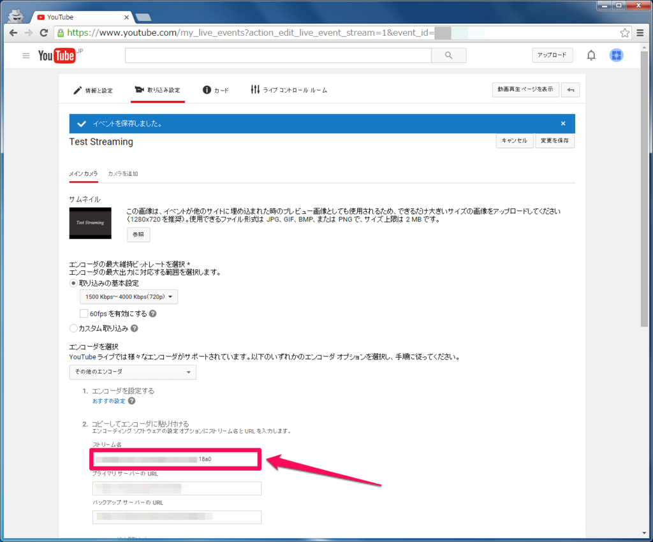
Task: Enable the 60fps を有効にする checkbox
Action: click(x=84, y=314)
